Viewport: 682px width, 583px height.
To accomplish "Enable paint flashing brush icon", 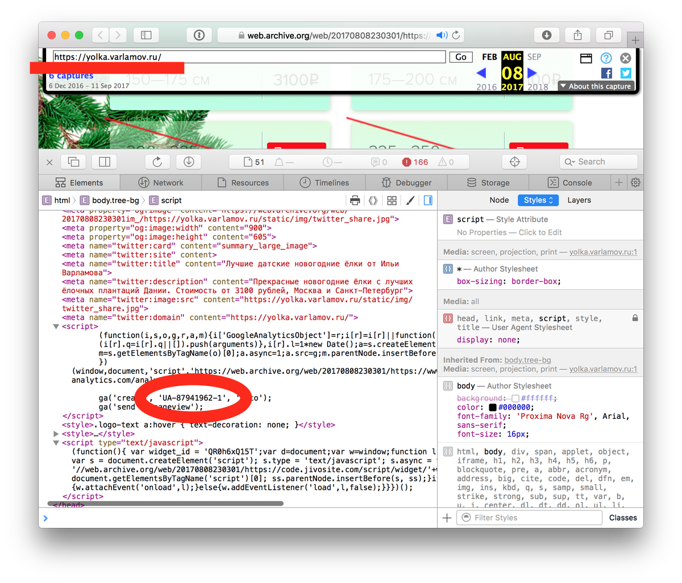I will point(410,200).
